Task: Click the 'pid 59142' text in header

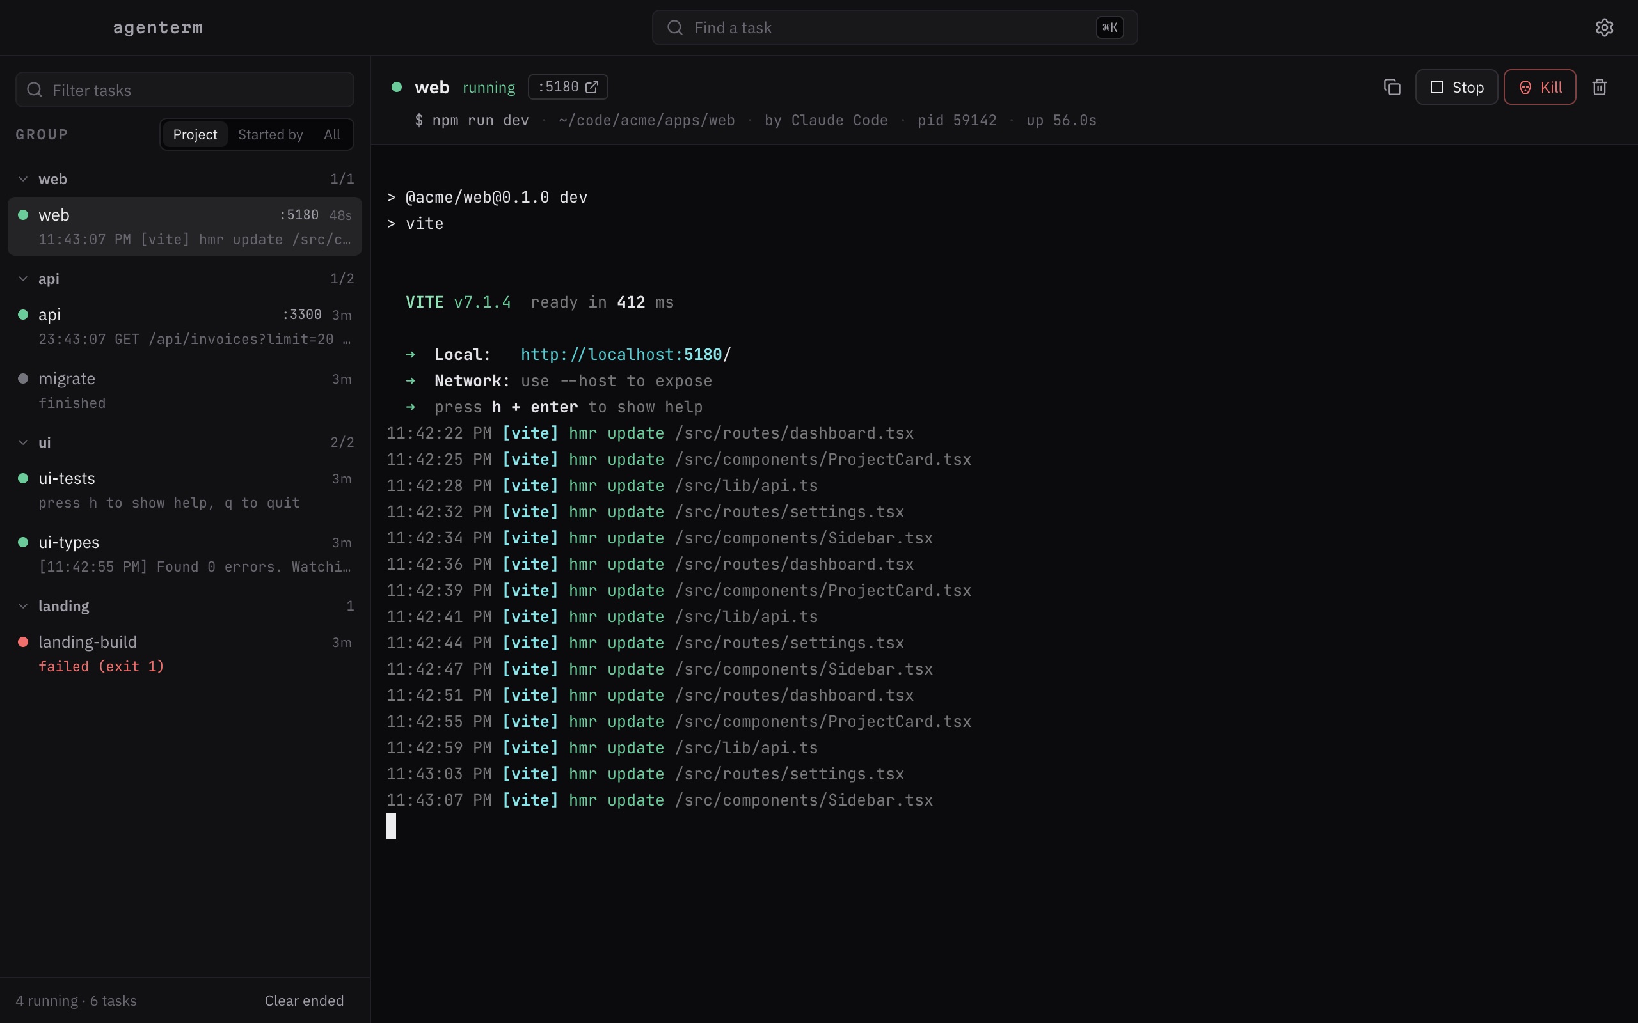Action: pos(957,120)
